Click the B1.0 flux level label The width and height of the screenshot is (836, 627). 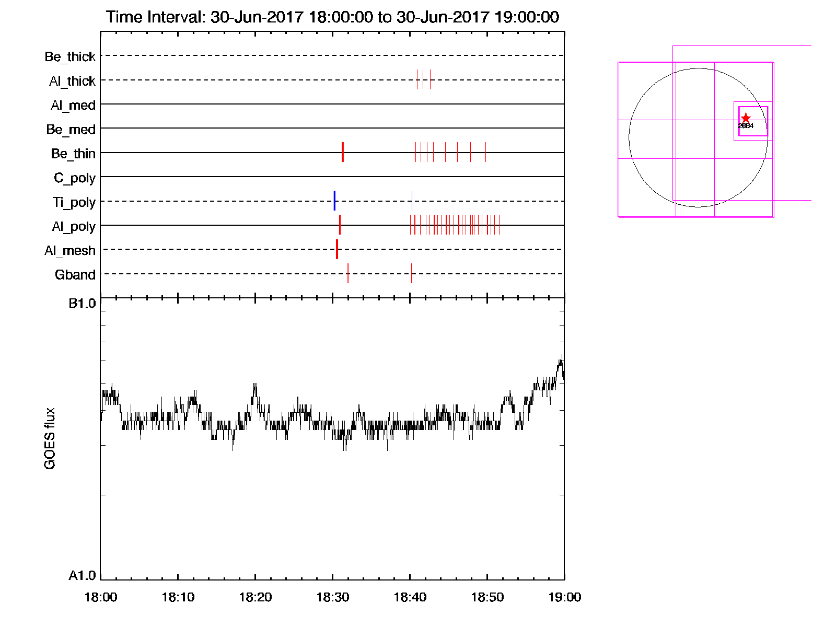pos(82,304)
